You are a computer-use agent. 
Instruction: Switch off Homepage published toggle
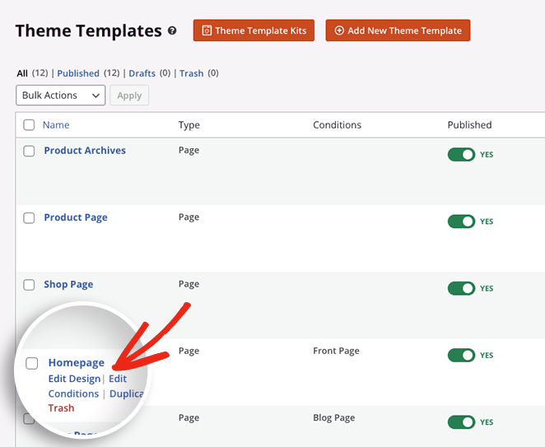click(461, 355)
